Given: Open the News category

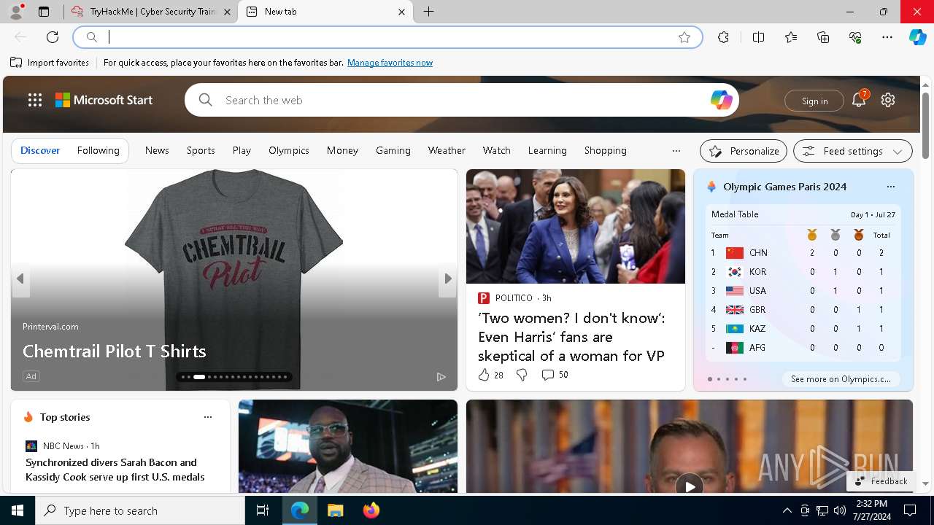Looking at the screenshot, I should point(157,150).
